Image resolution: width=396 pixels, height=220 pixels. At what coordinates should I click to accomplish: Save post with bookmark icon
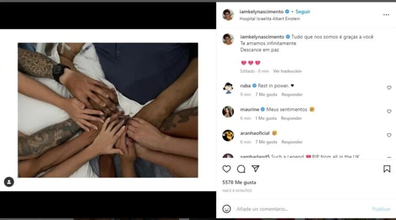click(x=387, y=169)
